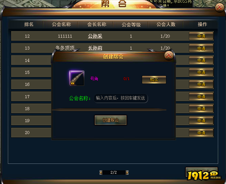This screenshot has height=184, width=226.
Task: Apply to guild 多多顶顶 in row 13
Action: pyautogui.click(x=201, y=48)
